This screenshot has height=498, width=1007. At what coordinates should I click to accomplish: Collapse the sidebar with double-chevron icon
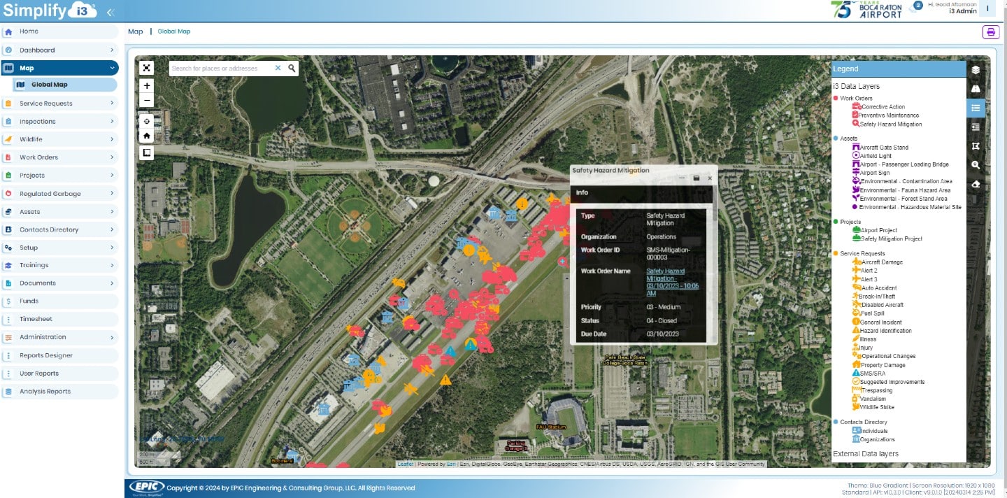(110, 12)
